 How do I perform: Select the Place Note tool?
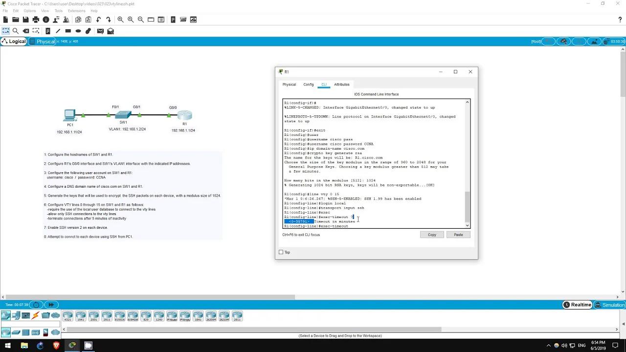tap(47, 30)
